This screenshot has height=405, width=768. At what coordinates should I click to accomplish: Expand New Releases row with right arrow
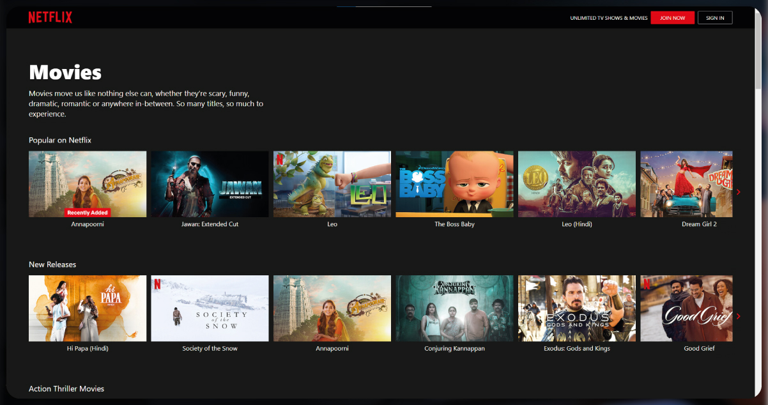tap(739, 316)
